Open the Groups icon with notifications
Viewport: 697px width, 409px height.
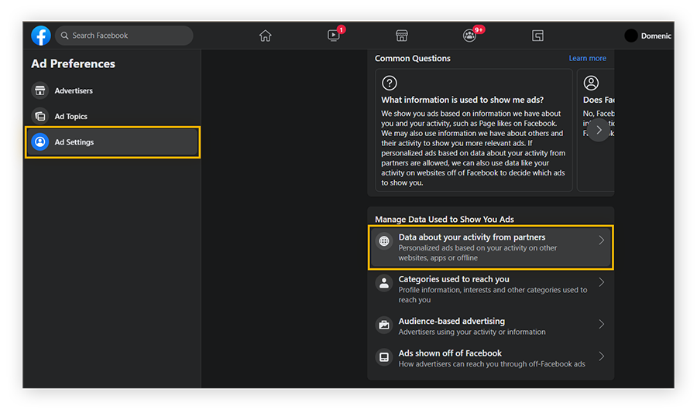469,36
